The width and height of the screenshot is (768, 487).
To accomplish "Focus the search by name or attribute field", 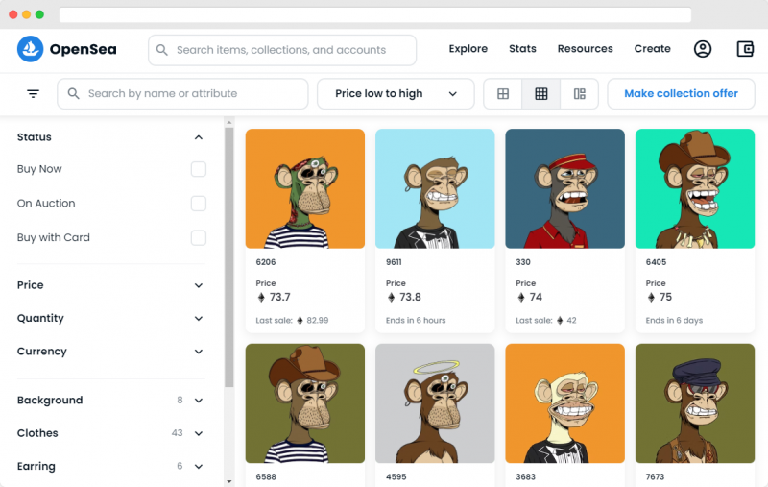I will [182, 93].
